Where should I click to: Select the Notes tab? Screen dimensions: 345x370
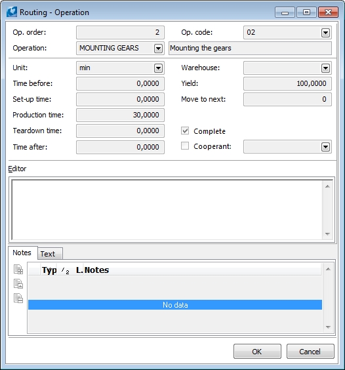(x=23, y=253)
